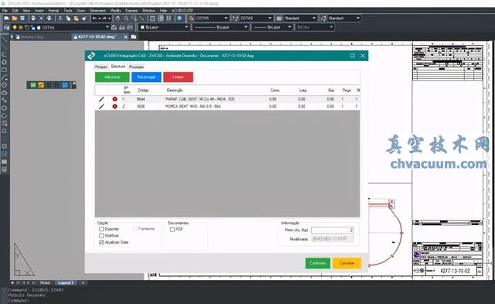This screenshot has width=495, height=304.
Task: Open the Layer properties manager icon
Action: click(7, 28)
